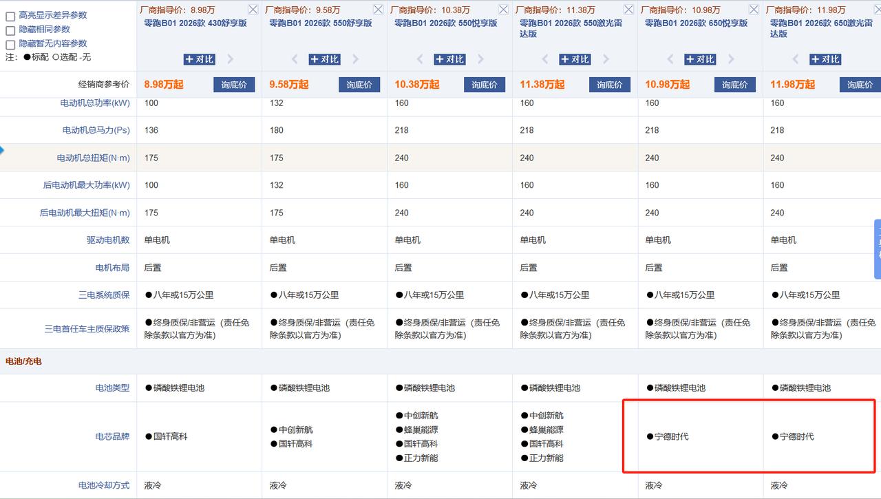Remove 430舒享版 column with its X icon

click(x=253, y=9)
